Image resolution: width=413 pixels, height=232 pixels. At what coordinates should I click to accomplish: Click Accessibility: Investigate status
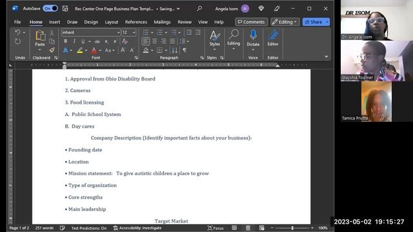[x=137, y=228]
